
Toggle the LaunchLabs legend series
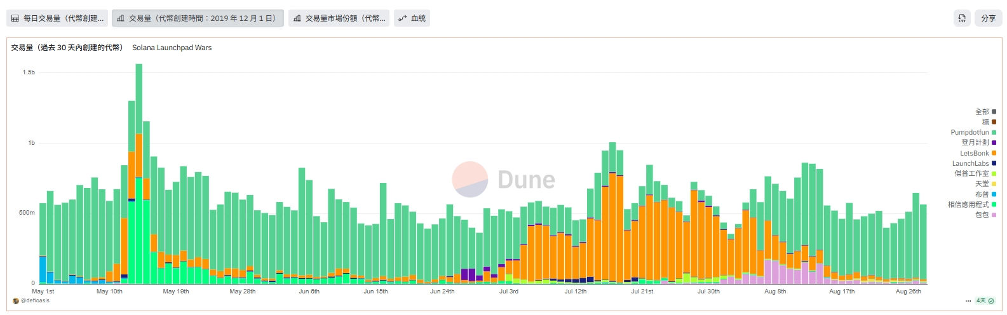tap(974, 163)
